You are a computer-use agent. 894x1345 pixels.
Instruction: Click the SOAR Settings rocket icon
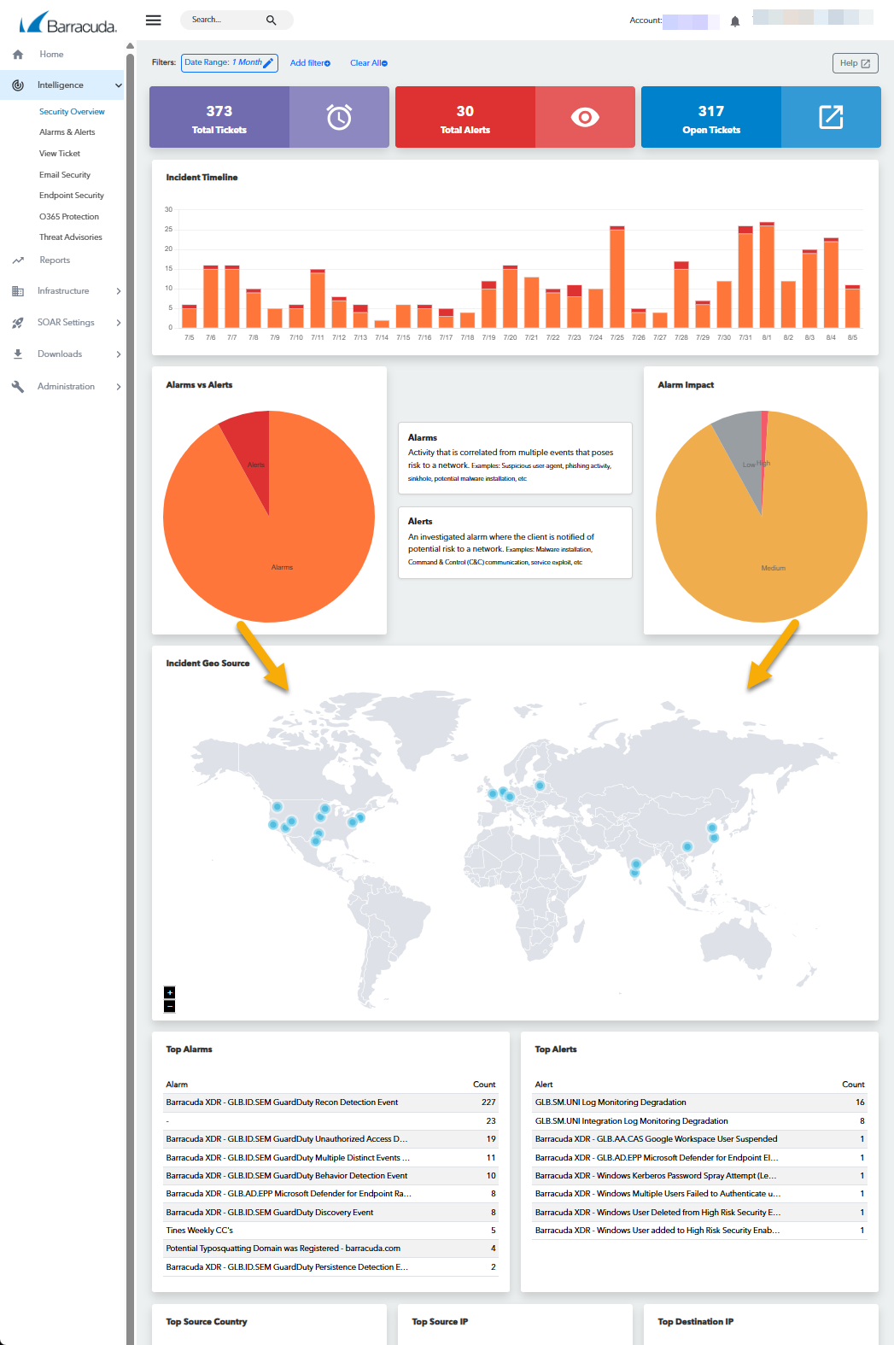coord(18,323)
